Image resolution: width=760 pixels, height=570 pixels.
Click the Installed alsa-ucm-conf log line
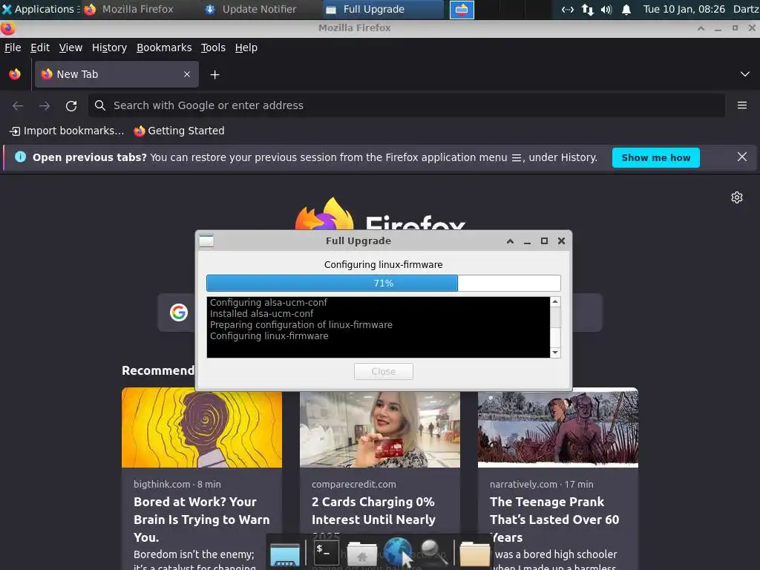point(262,314)
